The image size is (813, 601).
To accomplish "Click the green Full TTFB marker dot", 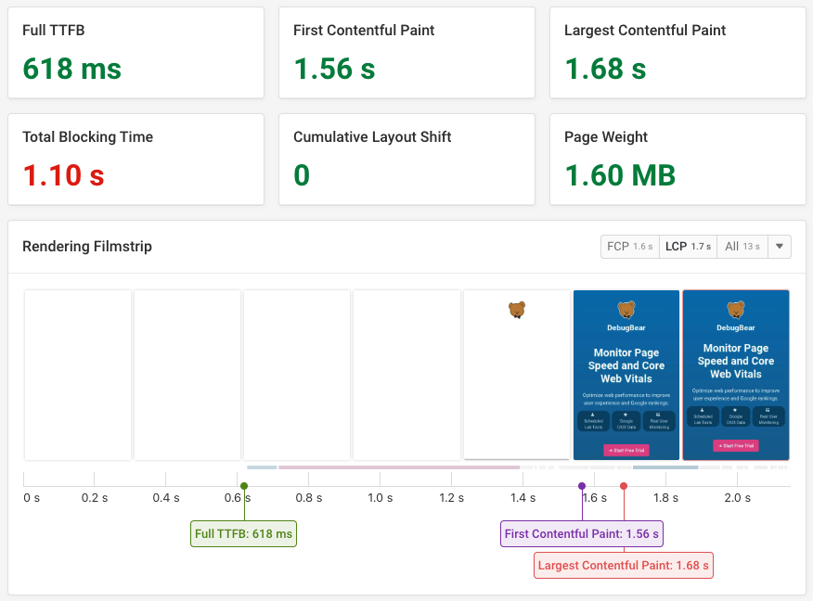I will [x=243, y=485].
